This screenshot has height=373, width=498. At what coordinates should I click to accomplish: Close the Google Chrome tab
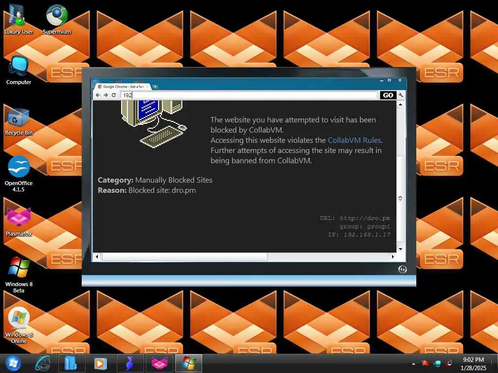tap(147, 86)
